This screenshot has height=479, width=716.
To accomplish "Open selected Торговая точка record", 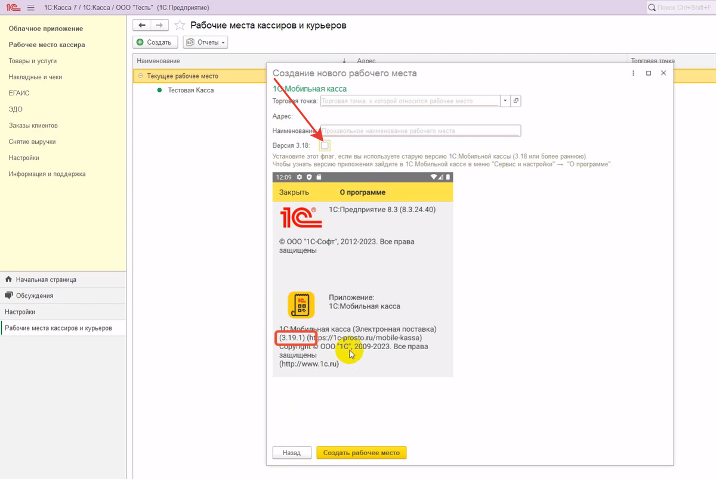I will coord(516,101).
